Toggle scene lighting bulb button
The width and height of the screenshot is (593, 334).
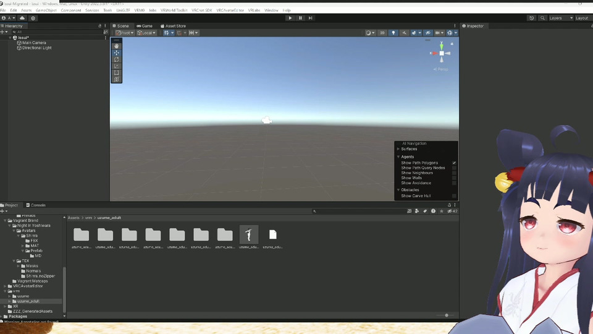(x=393, y=33)
